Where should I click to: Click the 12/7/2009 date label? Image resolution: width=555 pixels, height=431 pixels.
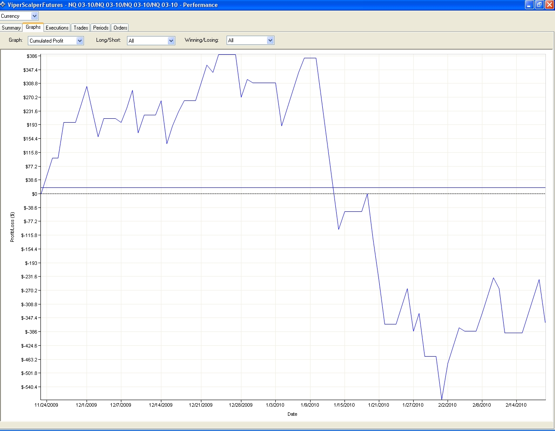coord(121,405)
